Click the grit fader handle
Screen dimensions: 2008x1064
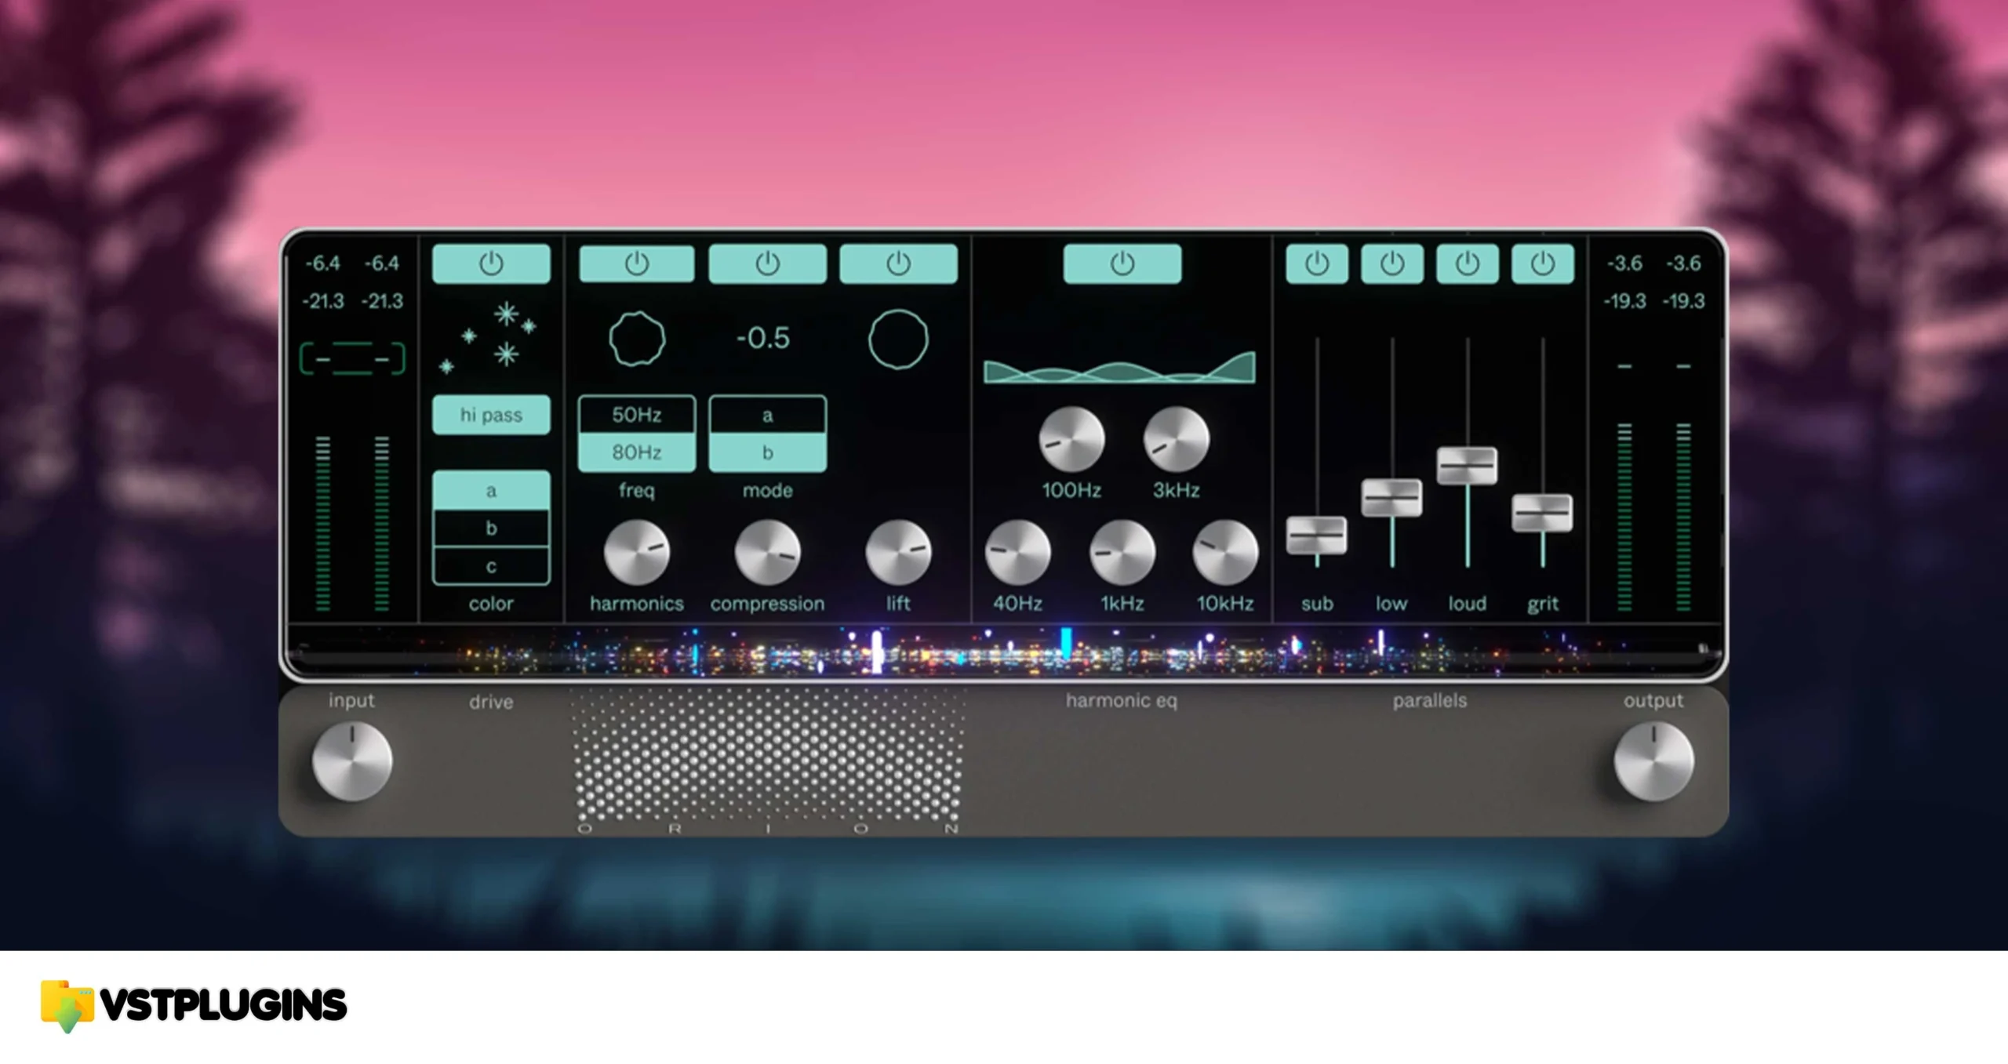1543,514
